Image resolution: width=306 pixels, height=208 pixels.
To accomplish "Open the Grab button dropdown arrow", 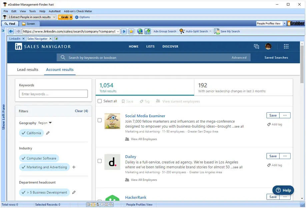I will click(x=71, y=17).
